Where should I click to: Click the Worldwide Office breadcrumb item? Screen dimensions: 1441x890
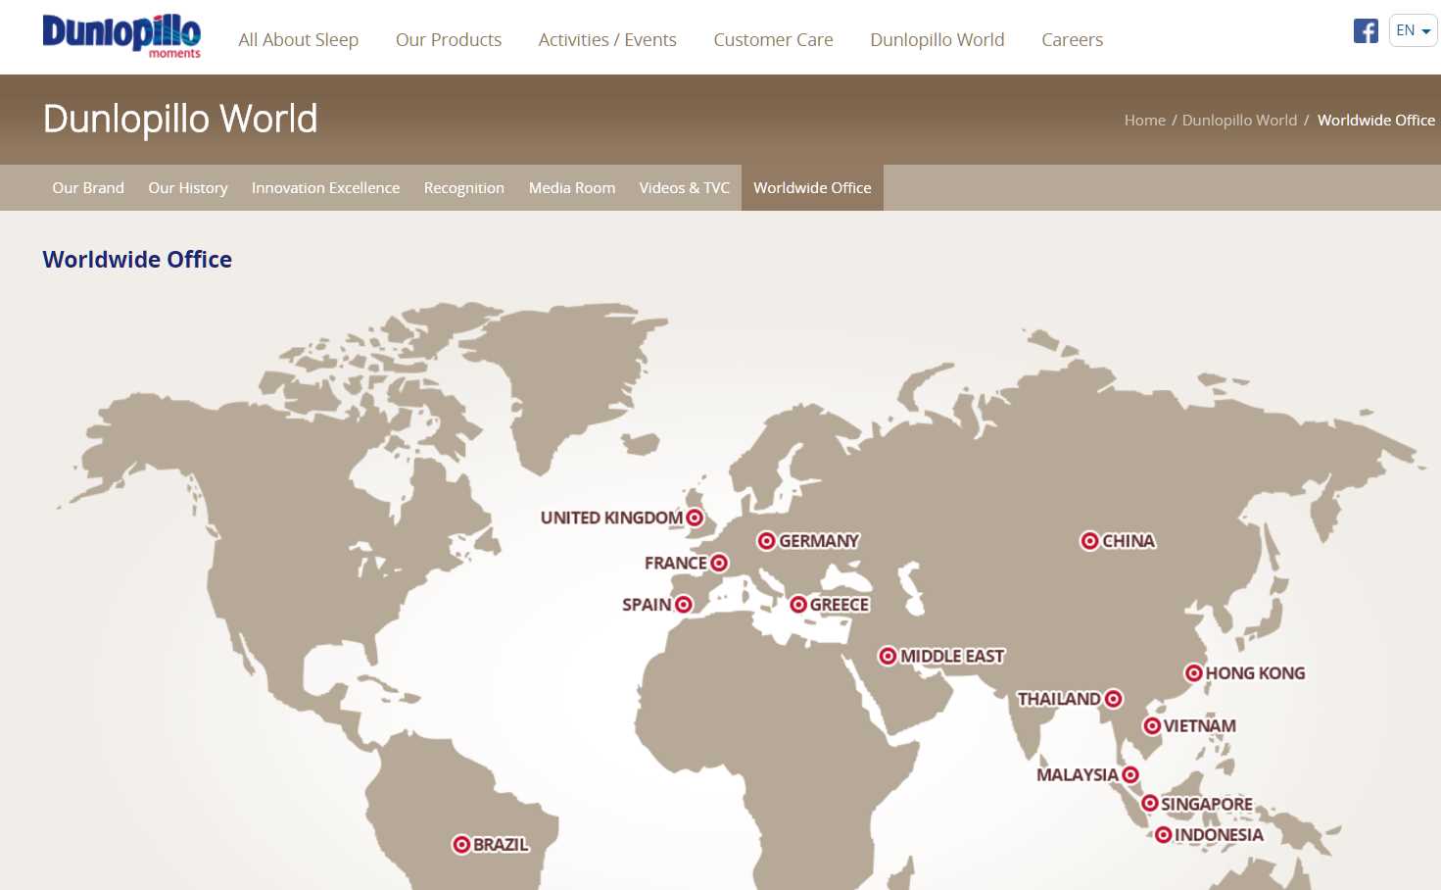tap(1376, 121)
